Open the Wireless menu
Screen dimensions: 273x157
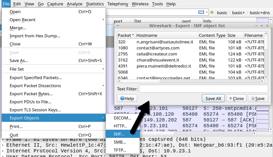click(140, 4)
